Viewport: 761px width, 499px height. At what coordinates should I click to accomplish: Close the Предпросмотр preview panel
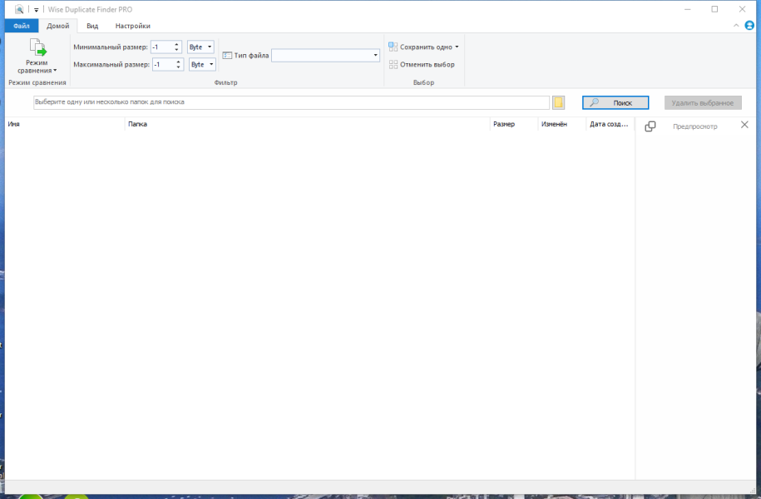point(744,126)
